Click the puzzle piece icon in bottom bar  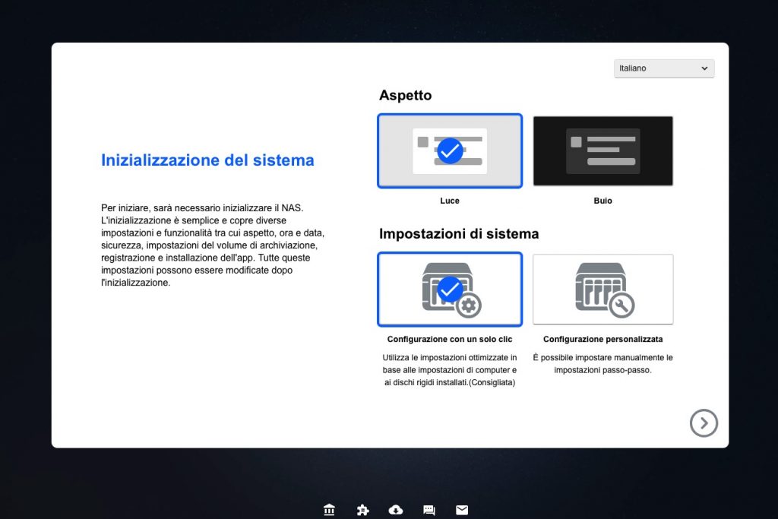tap(362, 510)
